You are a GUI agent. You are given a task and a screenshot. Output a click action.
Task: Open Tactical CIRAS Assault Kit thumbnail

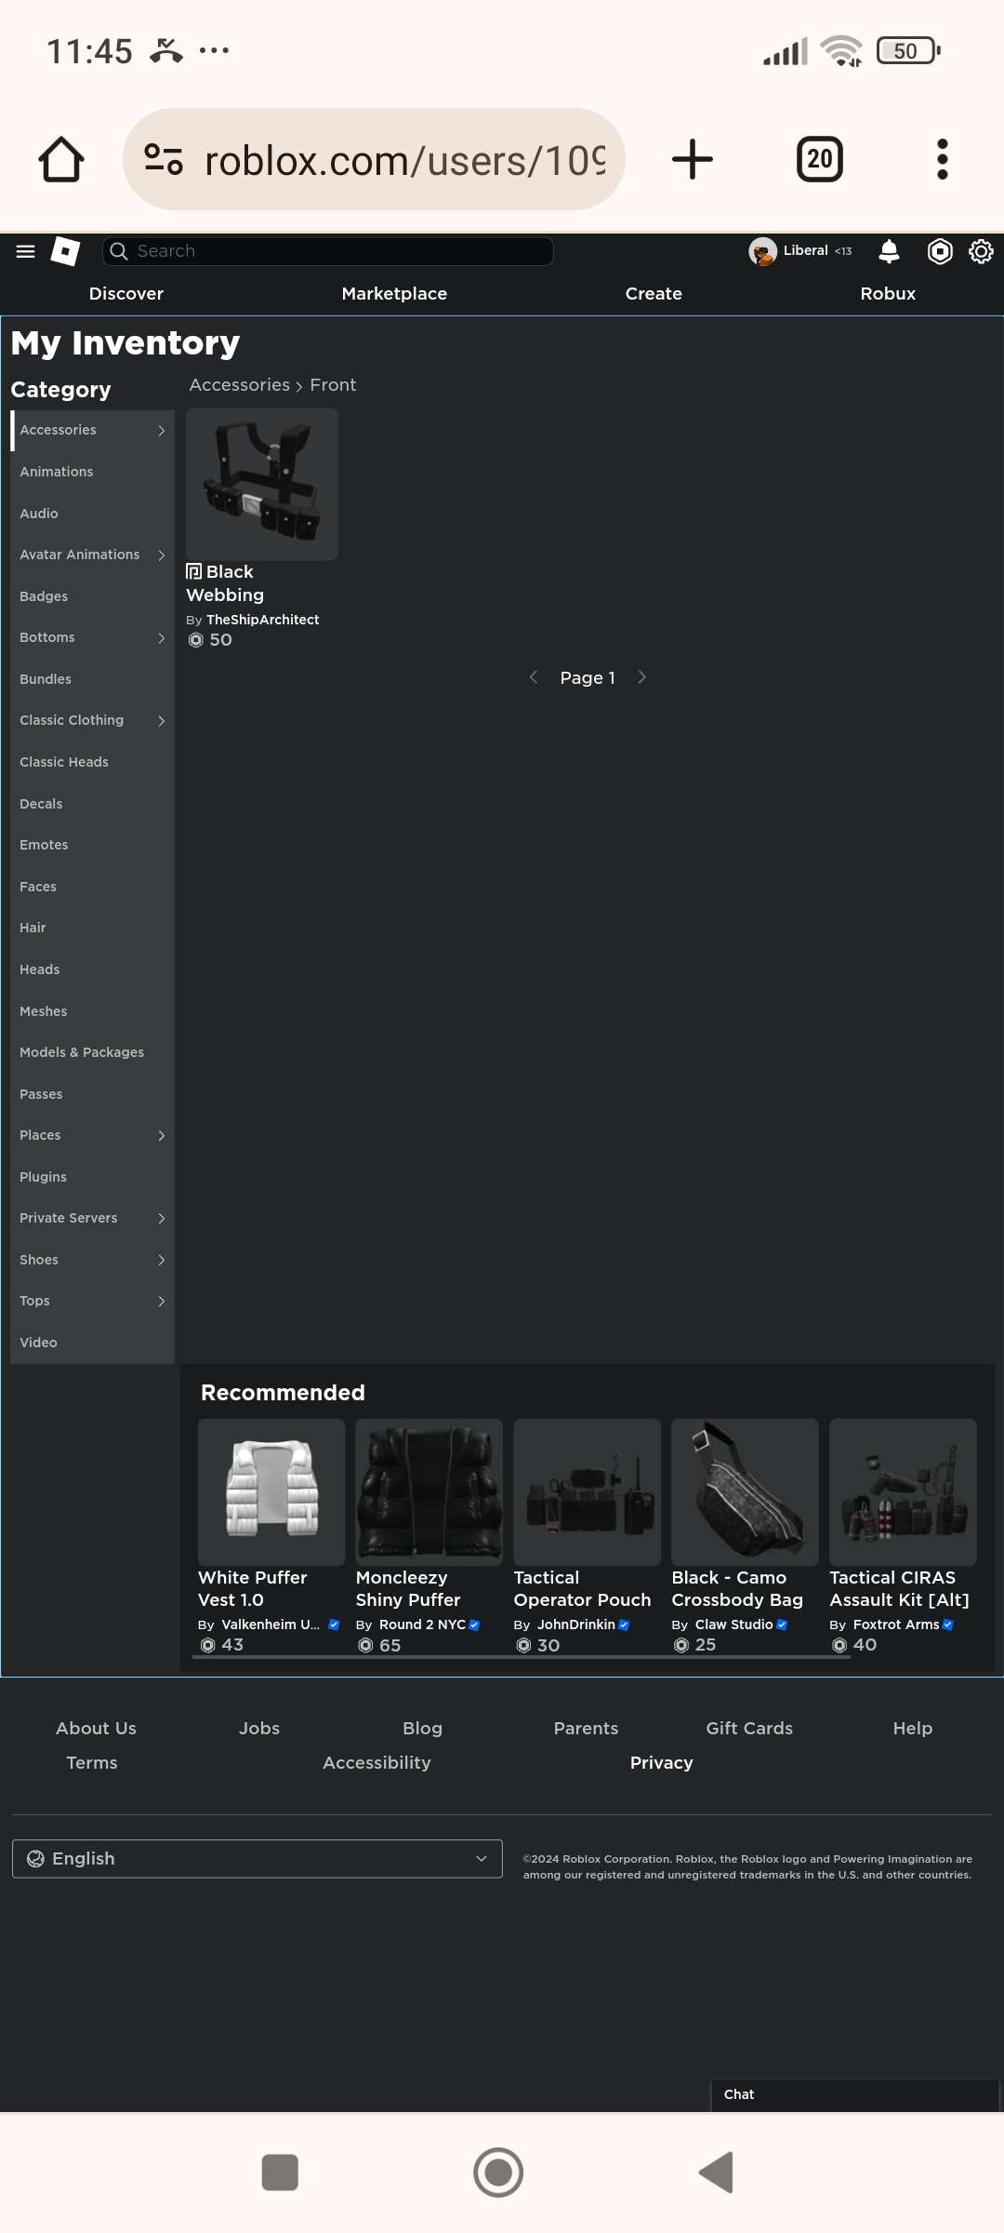click(904, 1492)
